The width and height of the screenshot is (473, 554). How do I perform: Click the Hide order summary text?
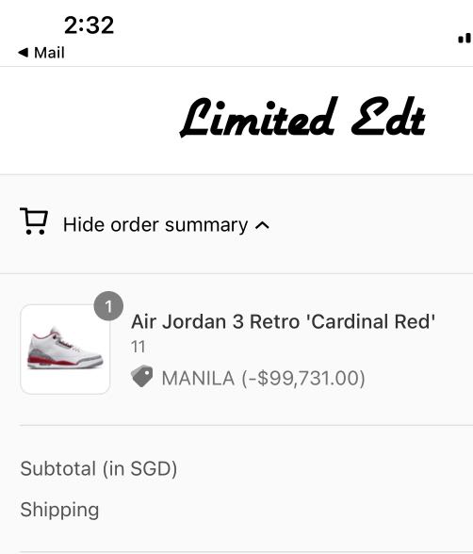coord(155,224)
